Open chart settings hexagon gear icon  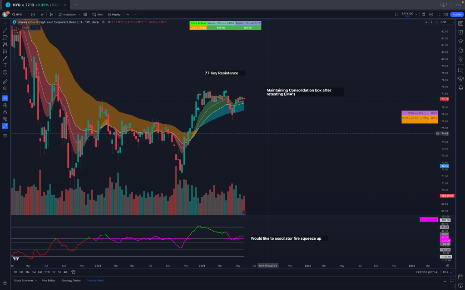(x=431, y=14)
